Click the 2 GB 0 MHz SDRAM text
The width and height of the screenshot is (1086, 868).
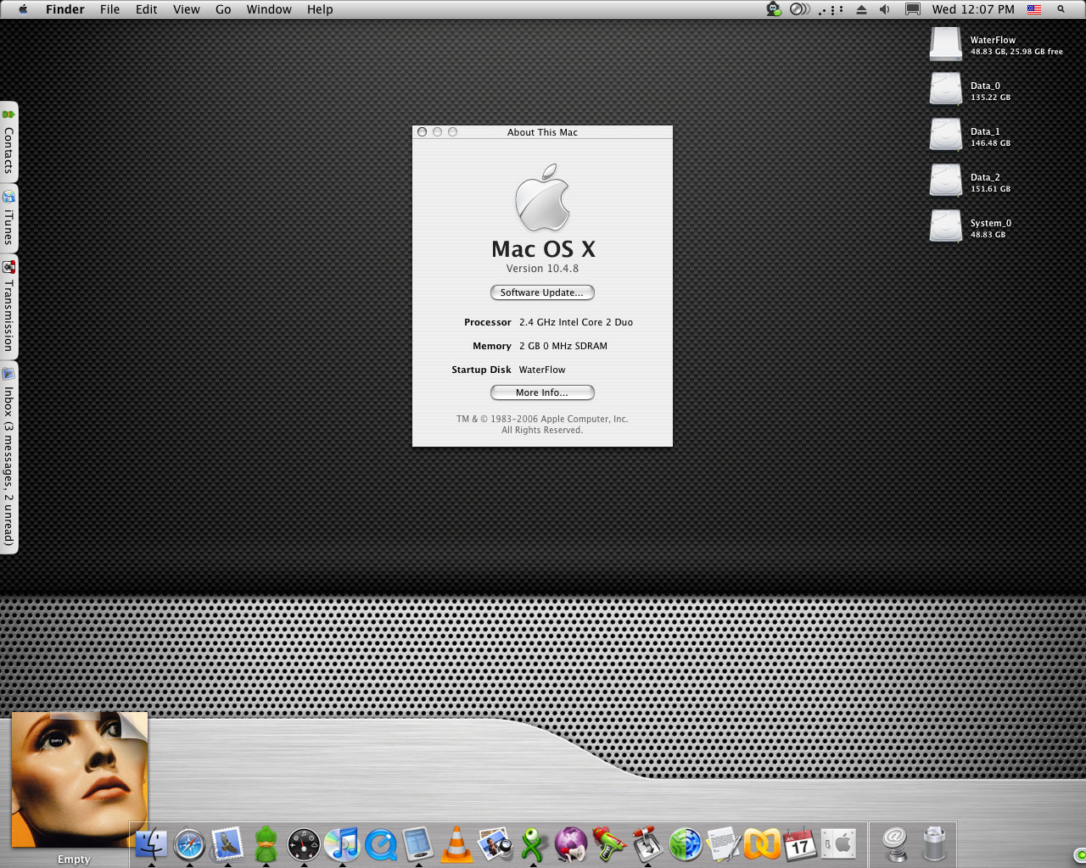click(x=563, y=346)
